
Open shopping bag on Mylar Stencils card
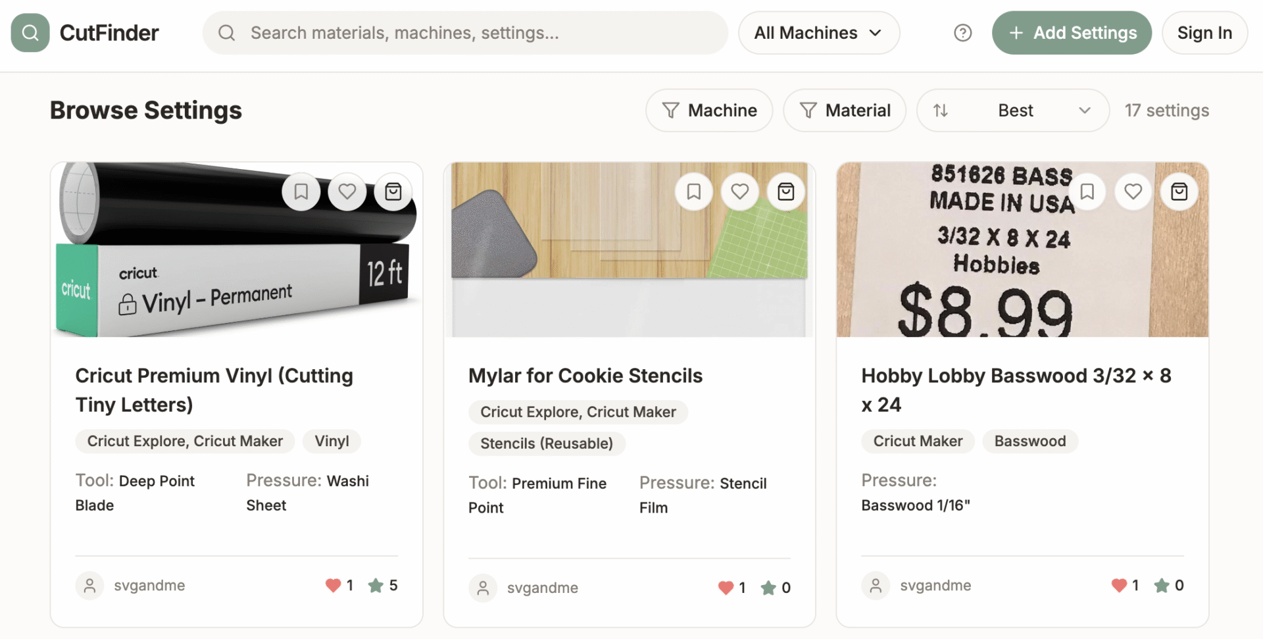(x=786, y=192)
